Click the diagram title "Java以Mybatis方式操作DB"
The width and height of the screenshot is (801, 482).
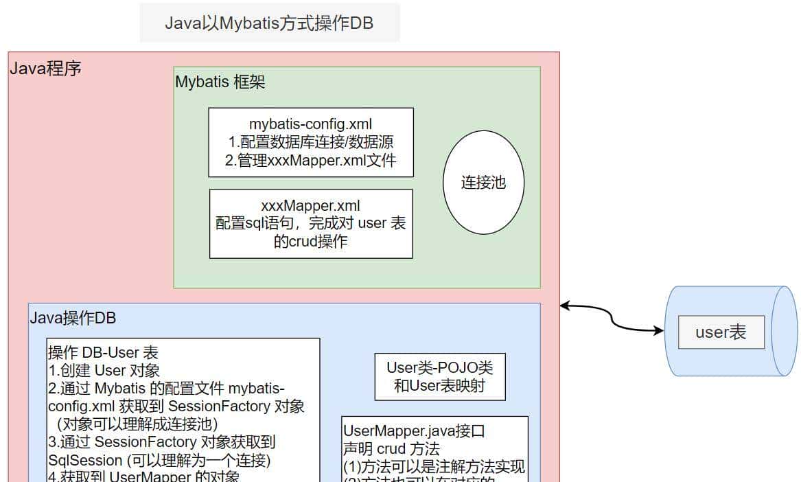point(269,23)
